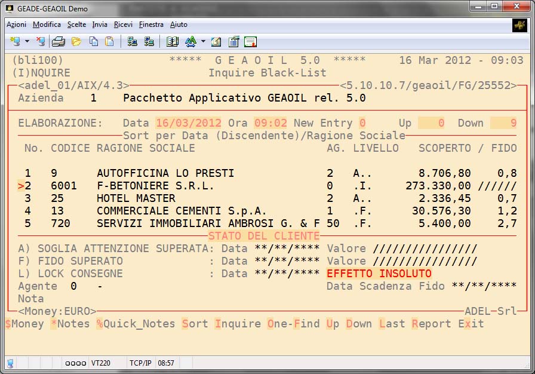The height and width of the screenshot is (374, 535).
Task: Select the AUTOFFICINA LO PRESTI row
Action: point(165,173)
